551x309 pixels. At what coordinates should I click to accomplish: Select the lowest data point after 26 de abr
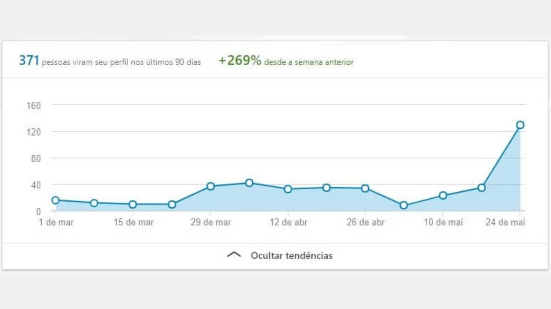[x=404, y=205]
